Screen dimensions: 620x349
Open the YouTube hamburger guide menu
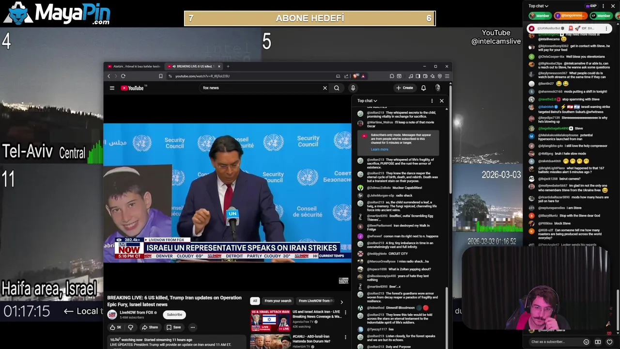coord(112,88)
